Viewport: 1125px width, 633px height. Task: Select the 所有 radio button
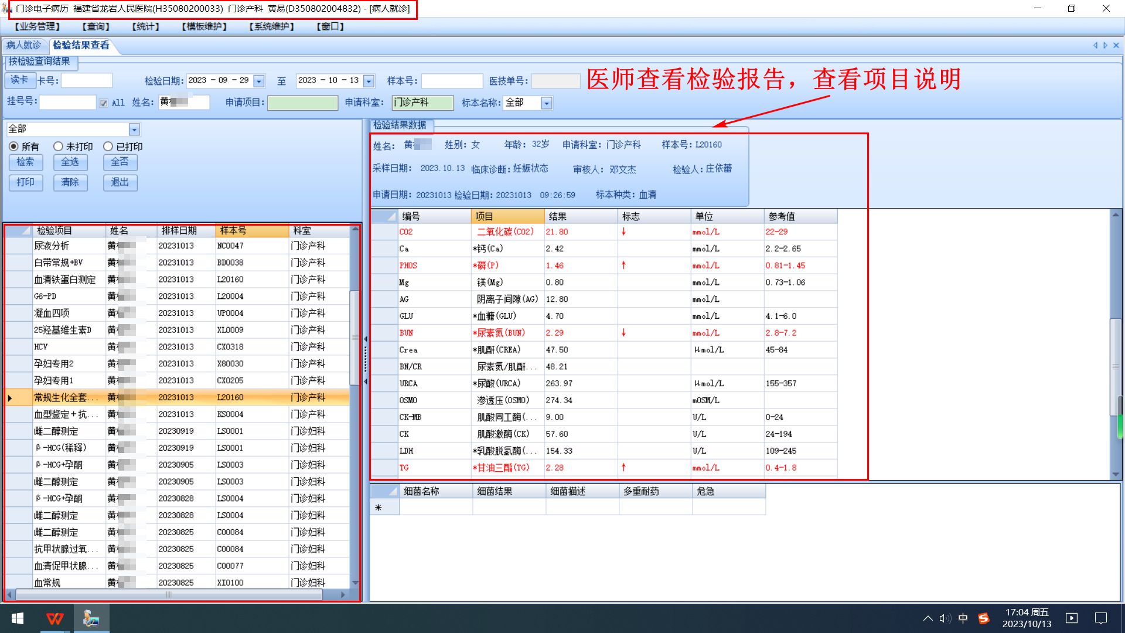13,147
